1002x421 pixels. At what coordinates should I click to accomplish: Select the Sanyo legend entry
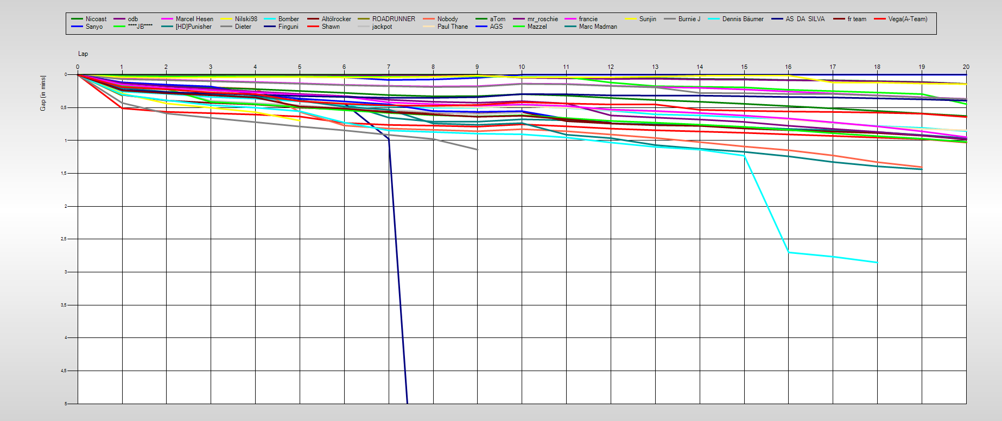pos(94,27)
